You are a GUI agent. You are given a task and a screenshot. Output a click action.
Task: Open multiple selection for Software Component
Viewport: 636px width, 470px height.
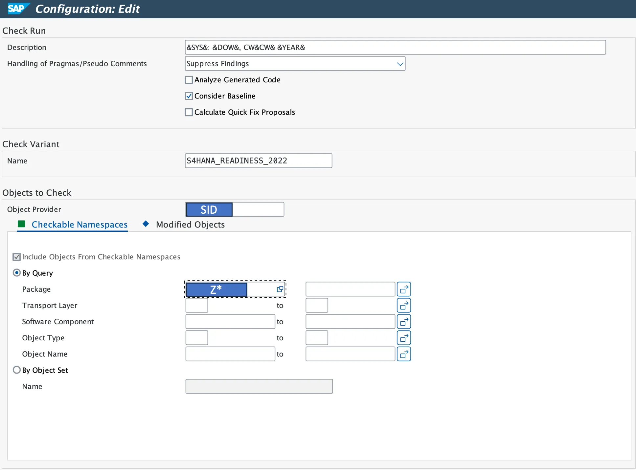pos(404,322)
